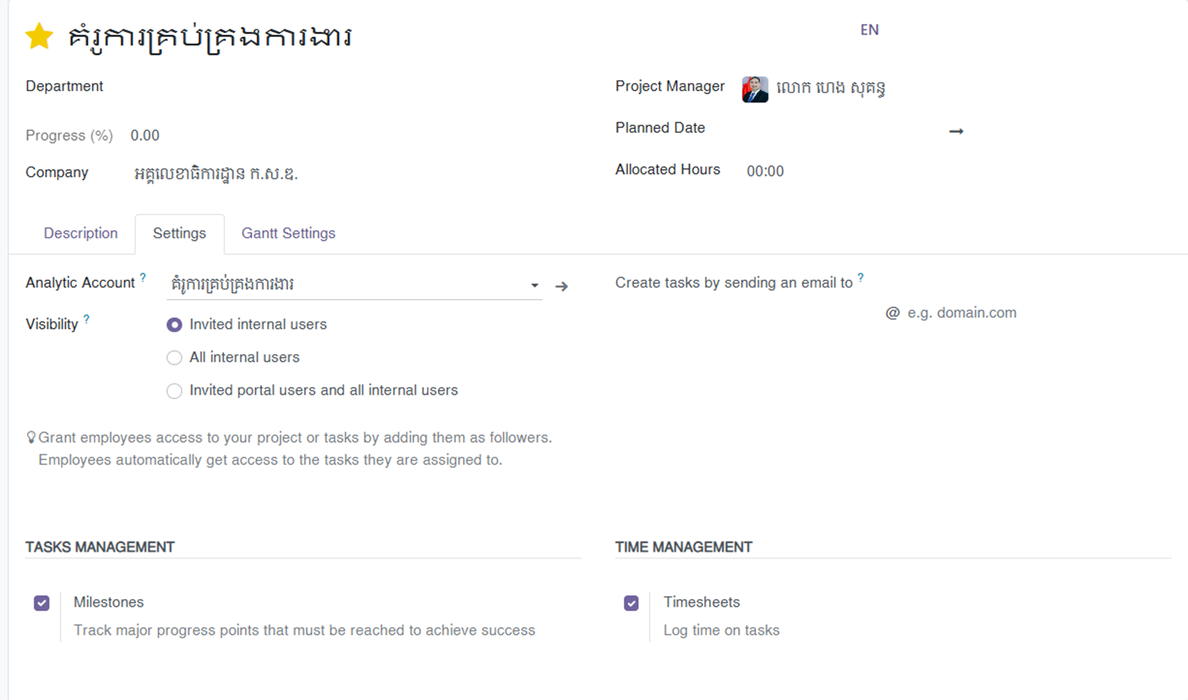Switch to the Description tab
Viewport: 1188px width, 700px height.
80,233
